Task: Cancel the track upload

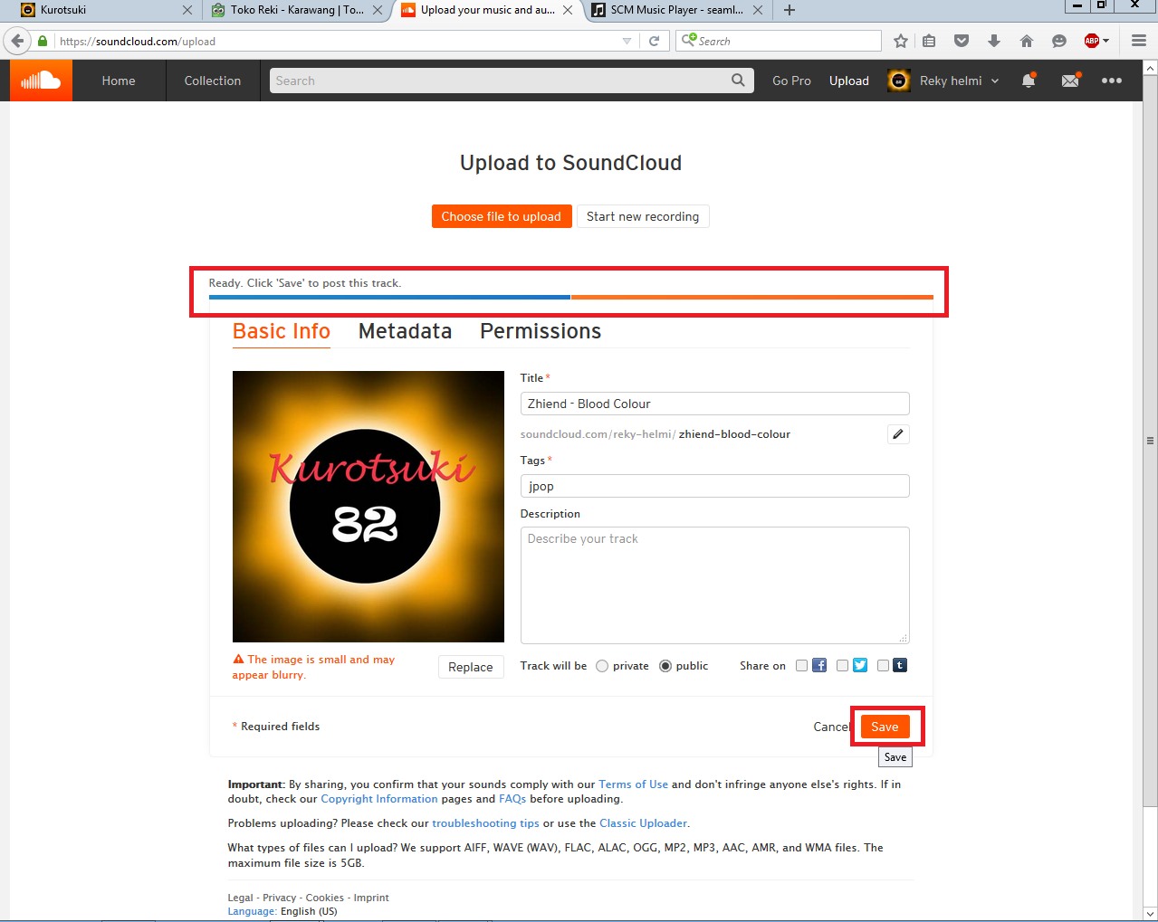Action: (831, 727)
